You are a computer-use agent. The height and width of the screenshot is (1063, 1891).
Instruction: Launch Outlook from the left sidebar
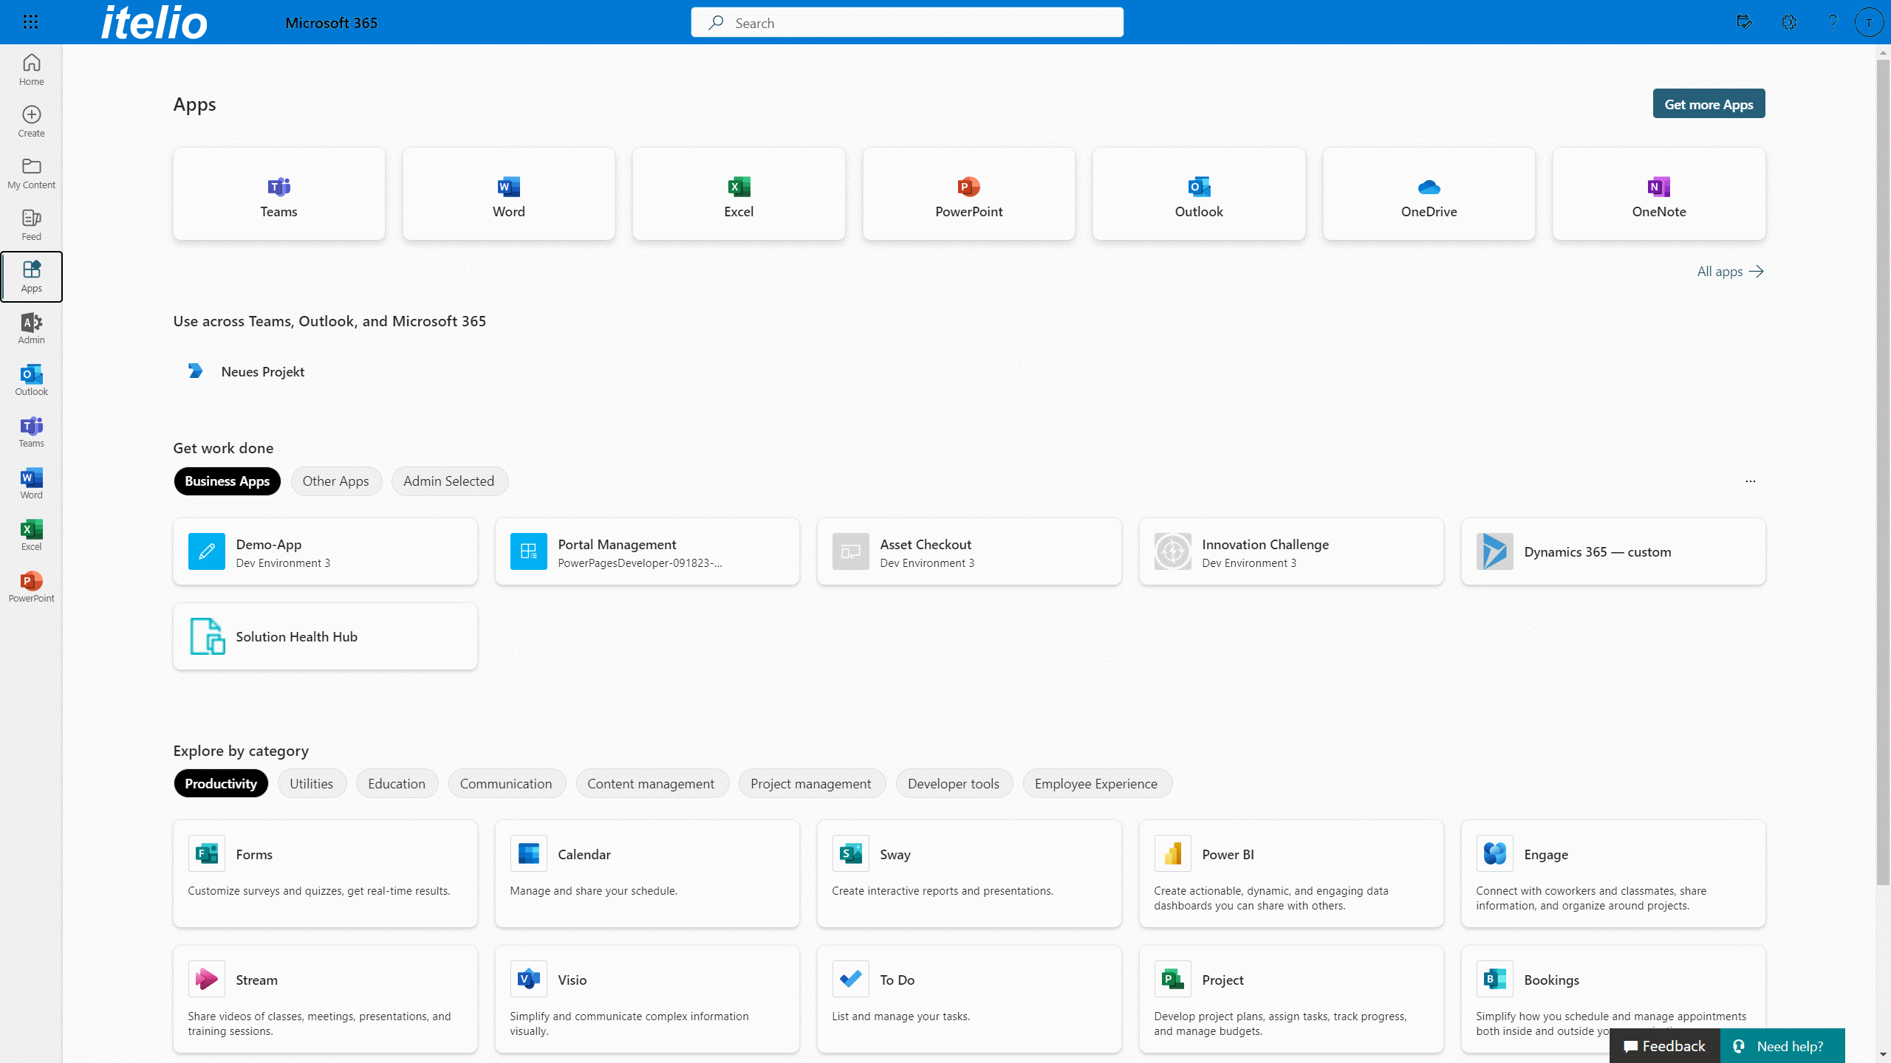31,380
